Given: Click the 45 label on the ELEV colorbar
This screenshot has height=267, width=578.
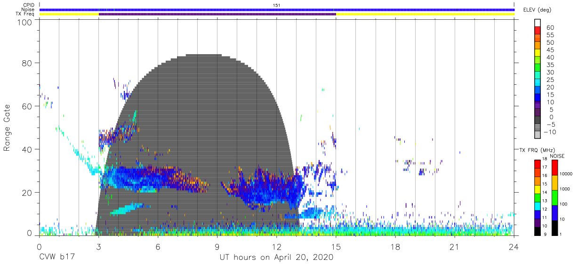Looking at the screenshot, I should (x=550, y=50).
